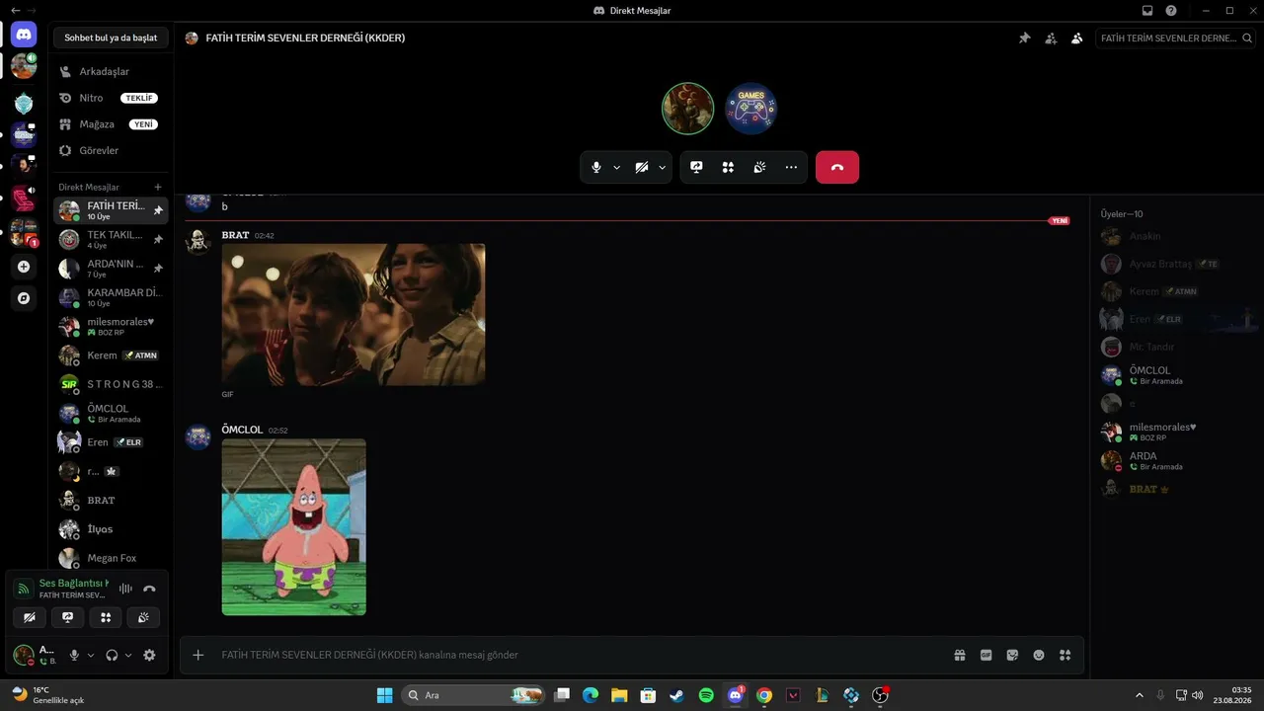Click the taskbar Ara search box

(x=475, y=695)
